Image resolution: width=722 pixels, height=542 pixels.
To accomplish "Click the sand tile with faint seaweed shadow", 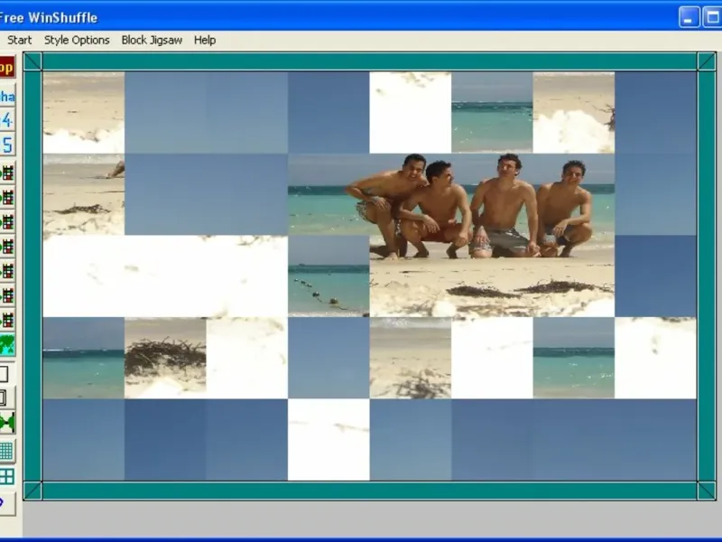I will click(411, 358).
